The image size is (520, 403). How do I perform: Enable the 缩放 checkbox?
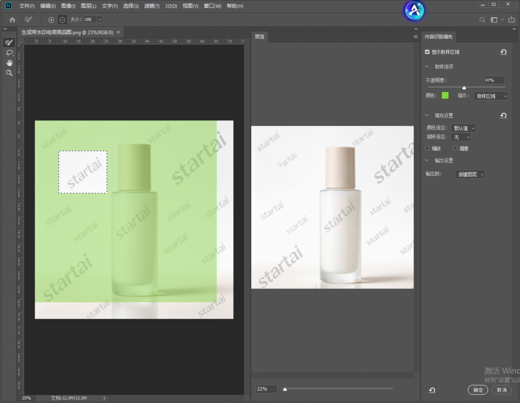click(427, 149)
